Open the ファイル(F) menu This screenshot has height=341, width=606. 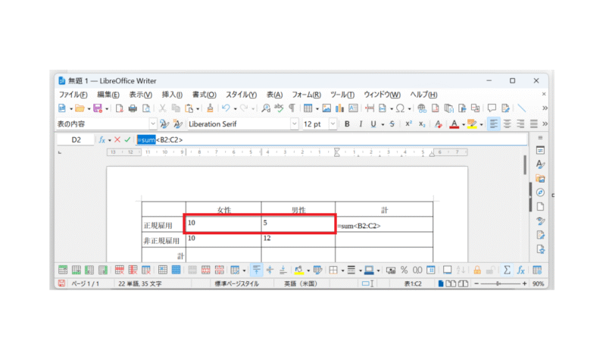[x=73, y=95]
